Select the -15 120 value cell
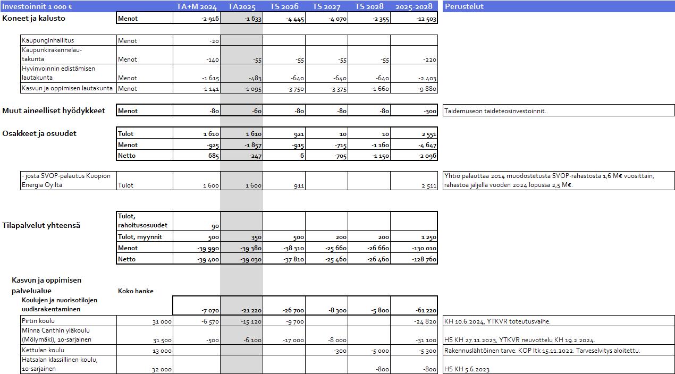The image size is (675, 374). tap(241, 321)
